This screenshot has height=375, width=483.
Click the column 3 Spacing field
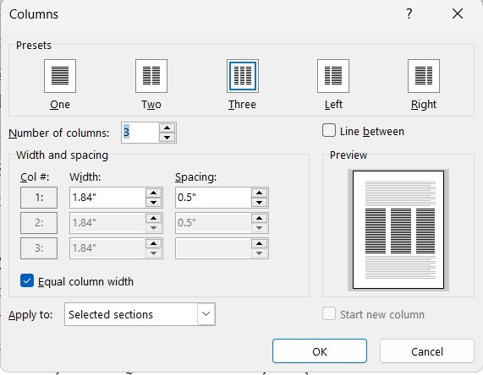pos(213,248)
